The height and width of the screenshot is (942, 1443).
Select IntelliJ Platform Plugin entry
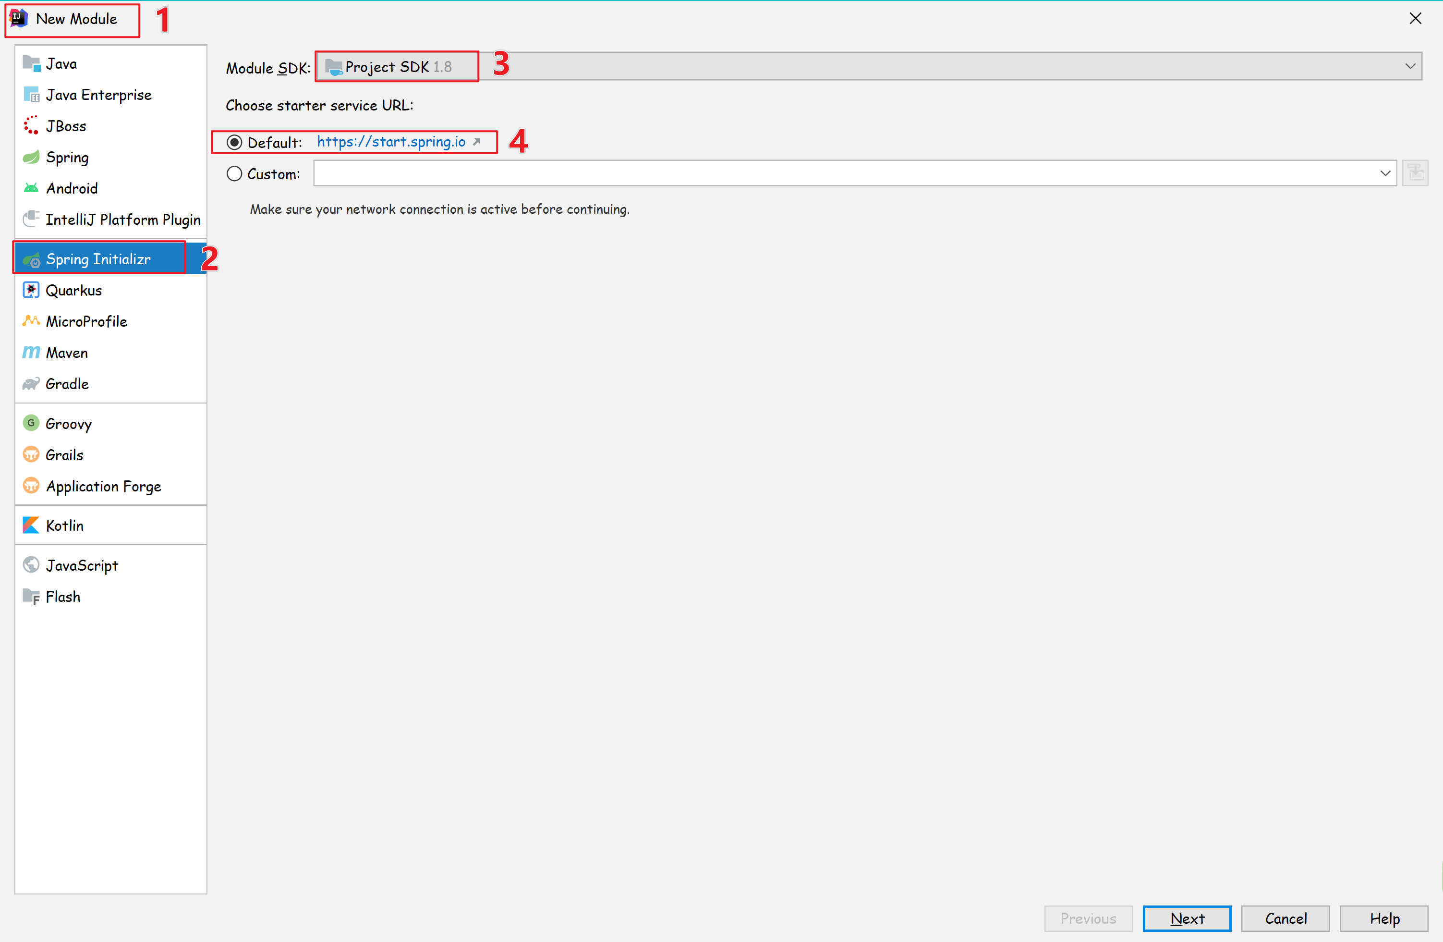pyautogui.click(x=122, y=220)
